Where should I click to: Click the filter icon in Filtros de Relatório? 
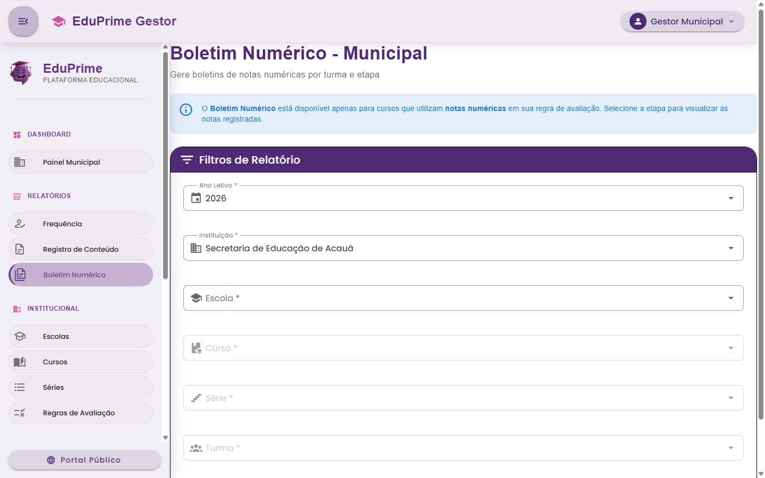pos(187,159)
